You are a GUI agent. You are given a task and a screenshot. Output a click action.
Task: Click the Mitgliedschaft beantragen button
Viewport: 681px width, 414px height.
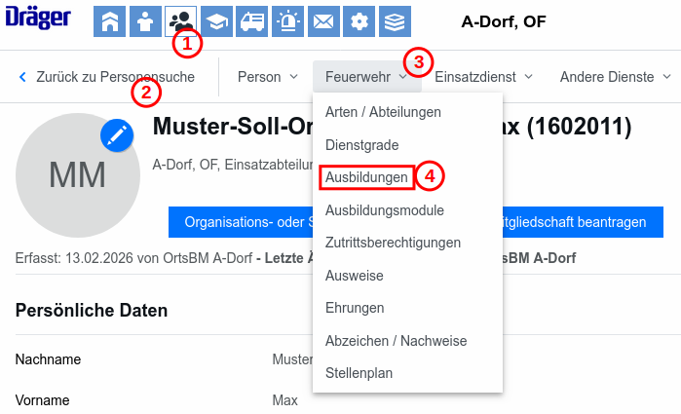pyautogui.click(x=583, y=222)
